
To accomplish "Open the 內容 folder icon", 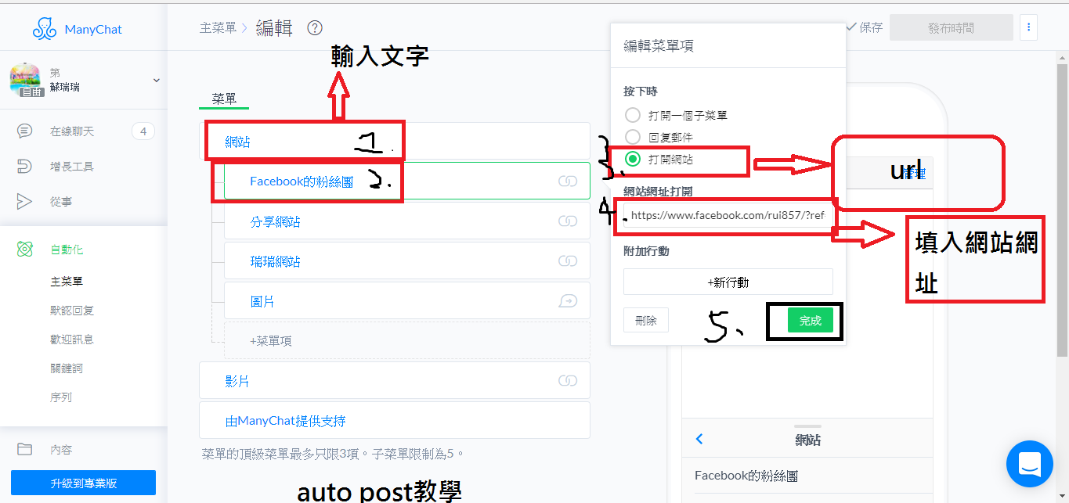I will (x=25, y=449).
